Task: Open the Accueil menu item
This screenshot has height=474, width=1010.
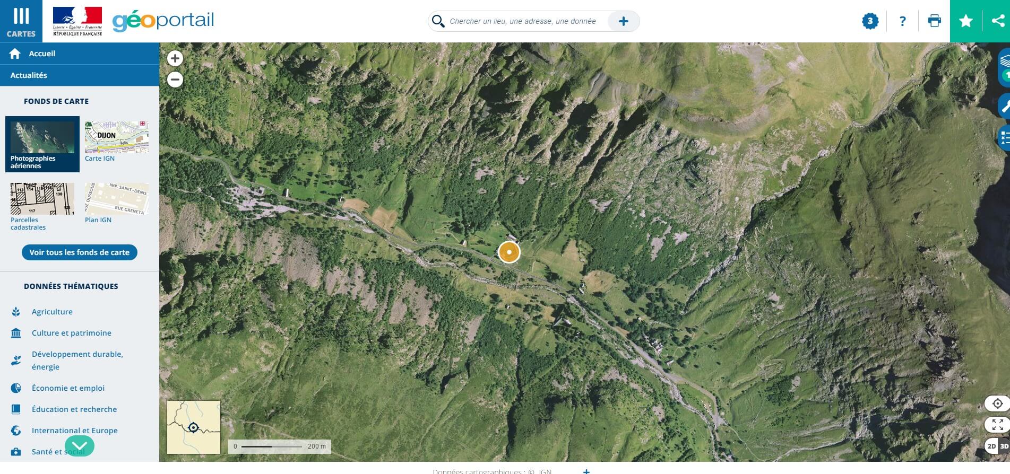Action: pos(42,54)
